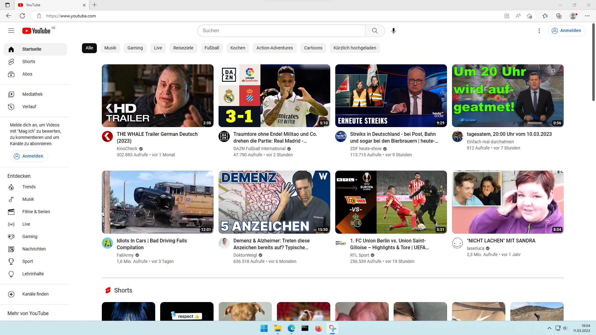The width and height of the screenshot is (596, 335).
Task: Open RTL Sport channel avatar
Action: pos(341,243)
